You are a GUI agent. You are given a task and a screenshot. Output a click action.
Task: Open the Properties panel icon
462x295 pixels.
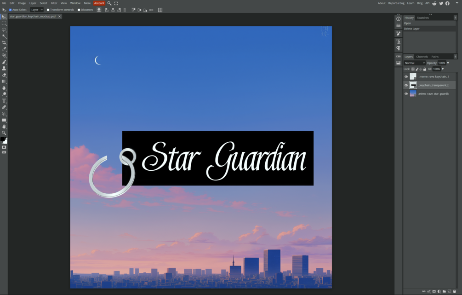(x=399, y=25)
